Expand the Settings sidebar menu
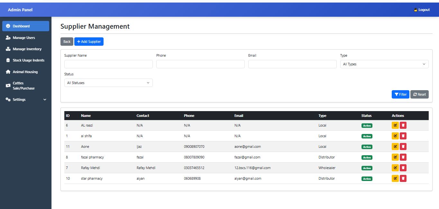Screen dimensions: 439x209 click(x=26, y=100)
